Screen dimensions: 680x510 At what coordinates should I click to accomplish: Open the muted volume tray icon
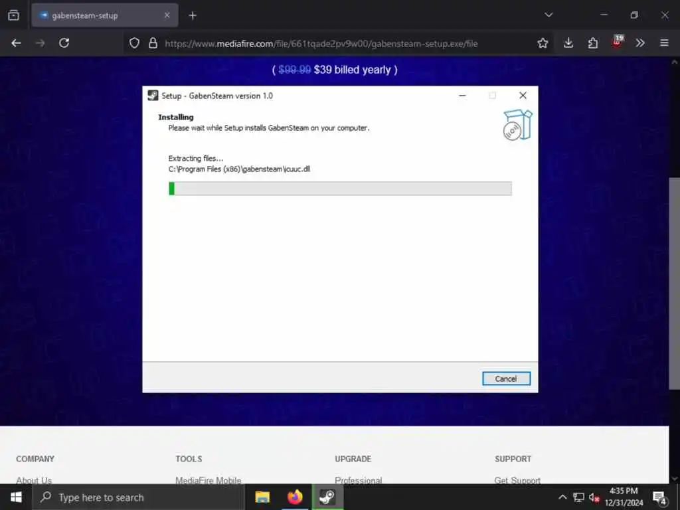point(594,497)
